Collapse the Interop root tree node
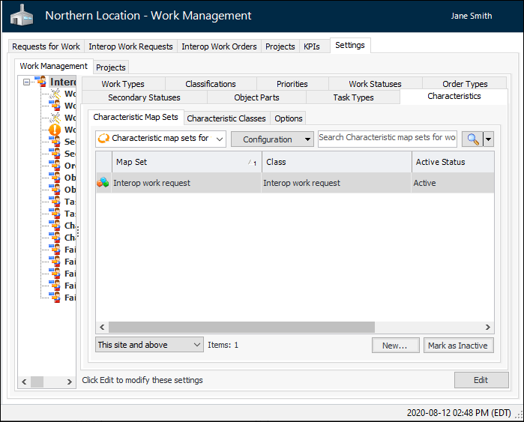The width and height of the screenshot is (524, 422). 27,82
